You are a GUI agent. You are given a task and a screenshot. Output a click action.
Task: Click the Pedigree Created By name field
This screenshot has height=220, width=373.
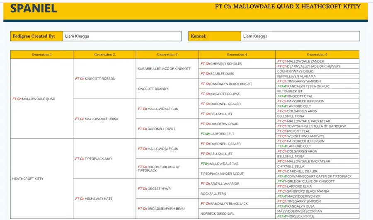click(x=122, y=36)
